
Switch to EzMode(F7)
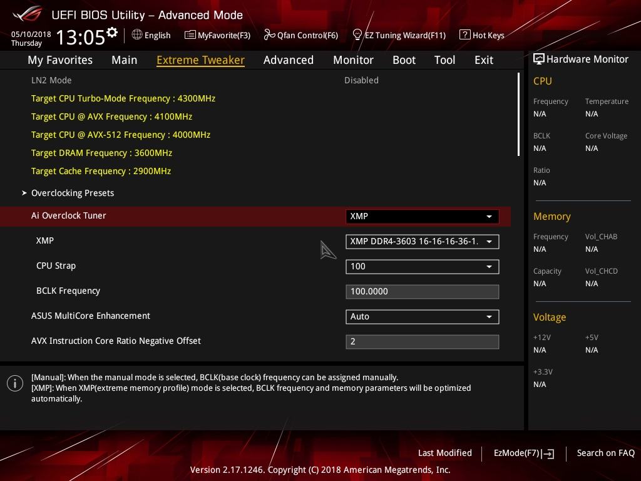click(524, 453)
